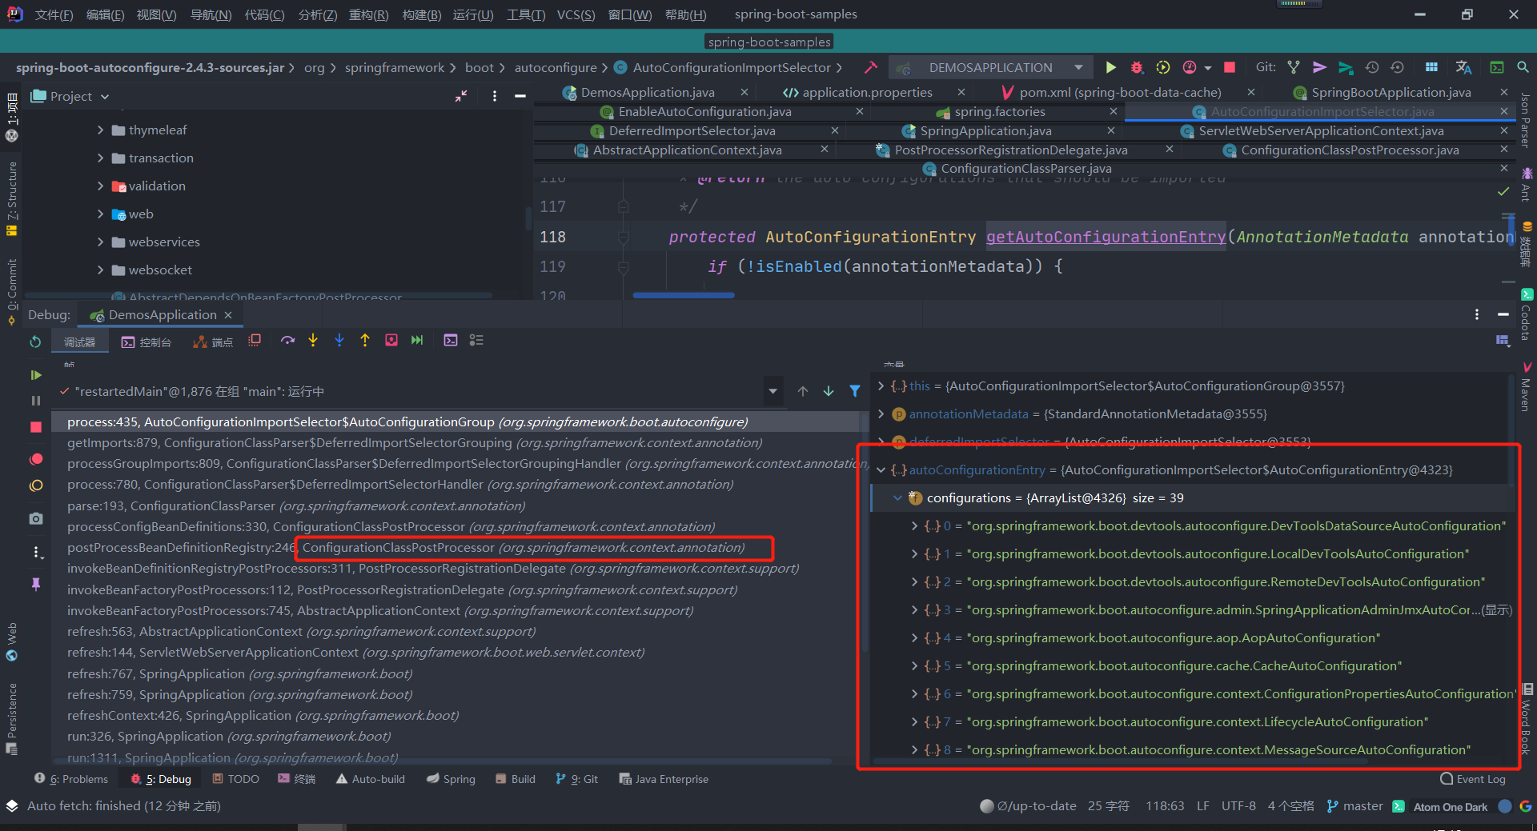The image size is (1537, 831).
Task: Click the master branch in status bar
Action: [x=1354, y=806]
